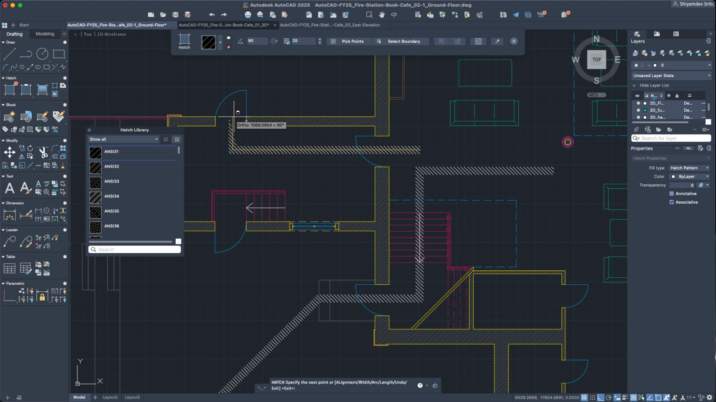This screenshot has width=716, height=402.
Task: Open the Show All filter dropdown in Hatch Library
Action: click(123, 139)
